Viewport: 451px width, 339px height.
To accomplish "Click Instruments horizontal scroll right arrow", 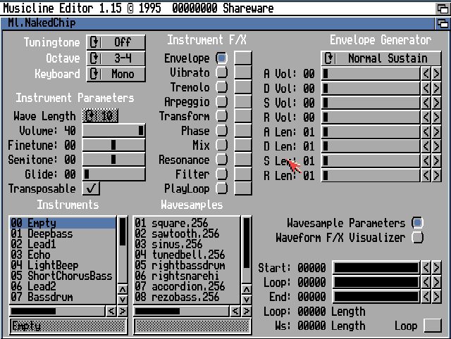I will pos(123,311).
